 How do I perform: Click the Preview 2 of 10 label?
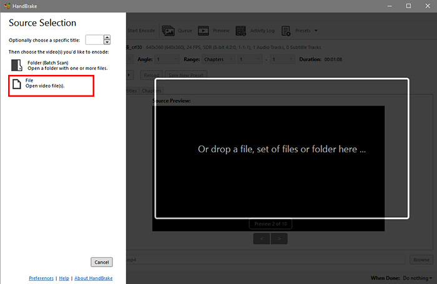[270, 224]
